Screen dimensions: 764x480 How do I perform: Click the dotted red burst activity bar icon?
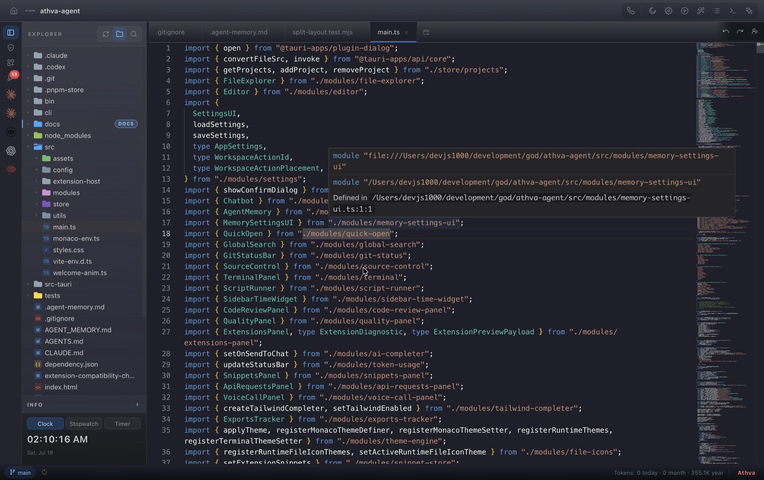point(11,169)
